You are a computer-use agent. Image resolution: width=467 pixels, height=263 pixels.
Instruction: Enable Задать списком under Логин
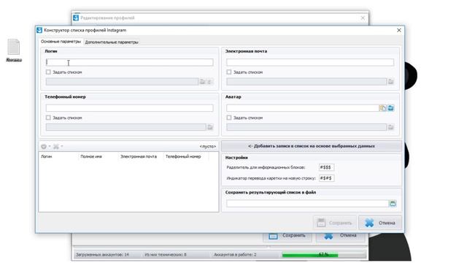click(48, 72)
